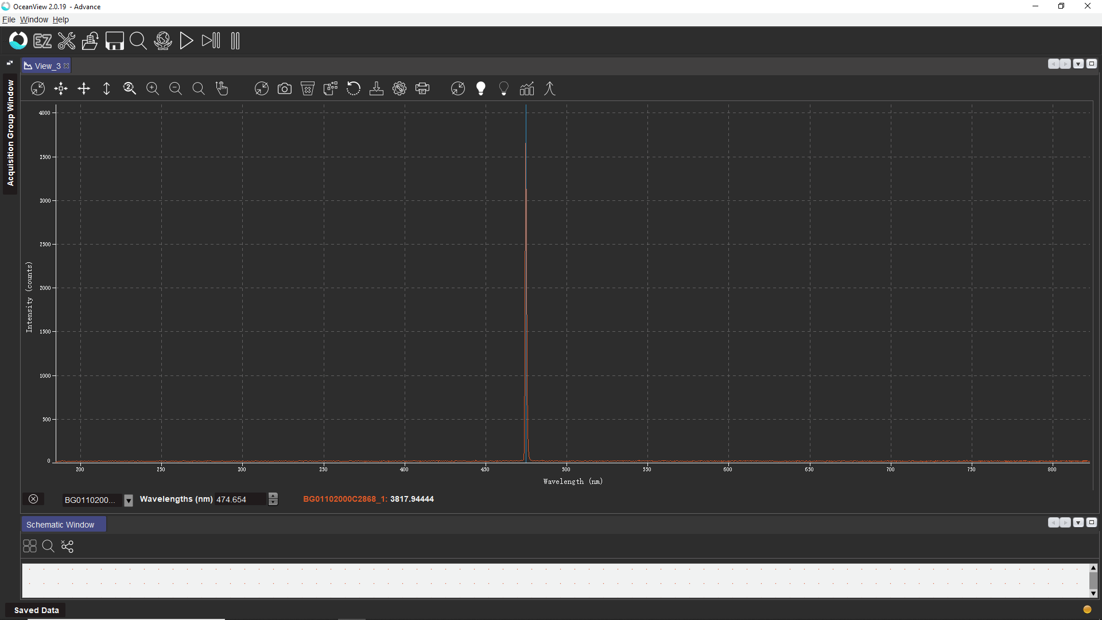Click the zoom out magnifier on graph toolbar

(176, 88)
